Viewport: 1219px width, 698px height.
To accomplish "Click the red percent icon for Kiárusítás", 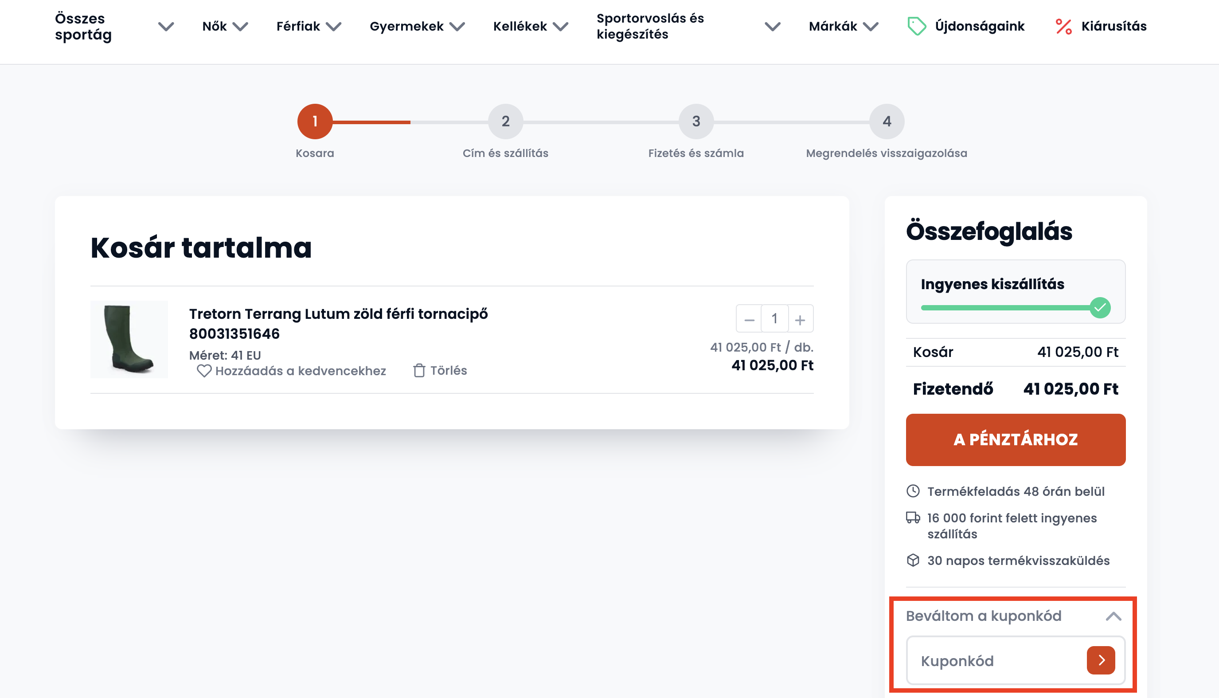I will pos(1063,26).
